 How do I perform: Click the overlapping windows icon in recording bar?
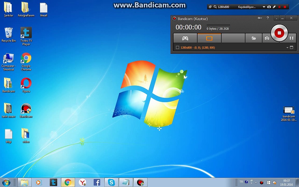(210, 7)
